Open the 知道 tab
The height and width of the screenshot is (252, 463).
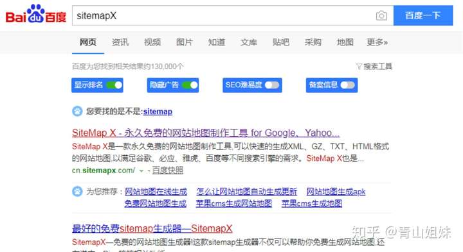point(217,42)
